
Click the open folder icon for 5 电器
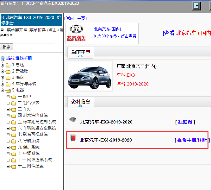[8, 91]
